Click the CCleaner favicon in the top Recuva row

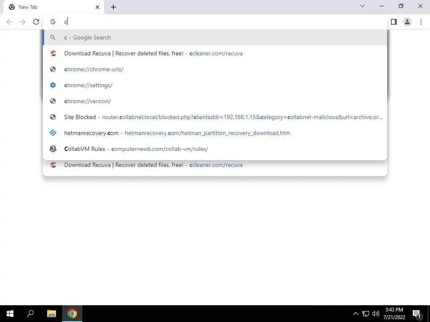point(53,53)
